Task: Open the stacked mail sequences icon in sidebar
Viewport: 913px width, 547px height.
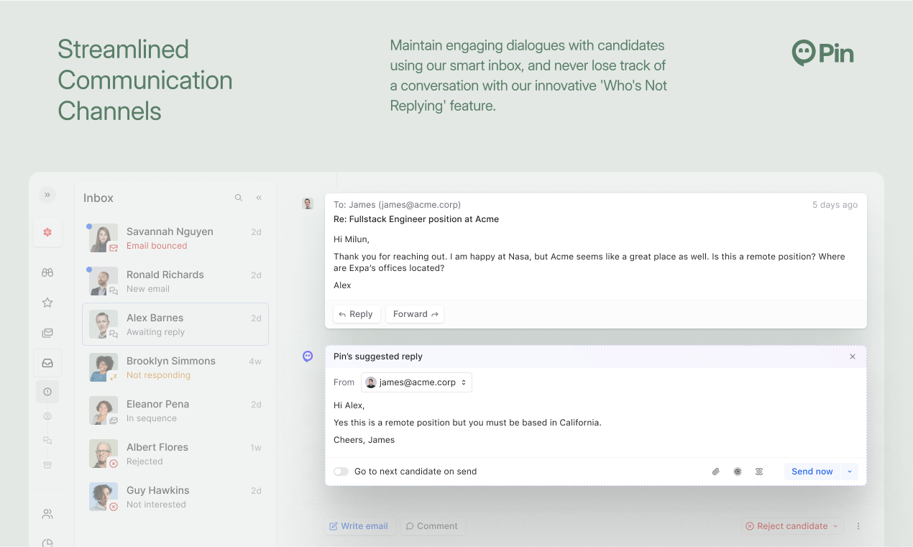Action: (47, 333)
